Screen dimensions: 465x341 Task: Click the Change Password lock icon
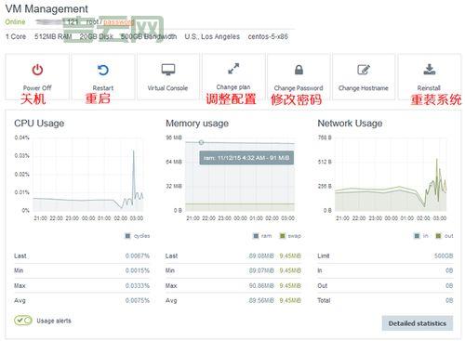(299, 70)
